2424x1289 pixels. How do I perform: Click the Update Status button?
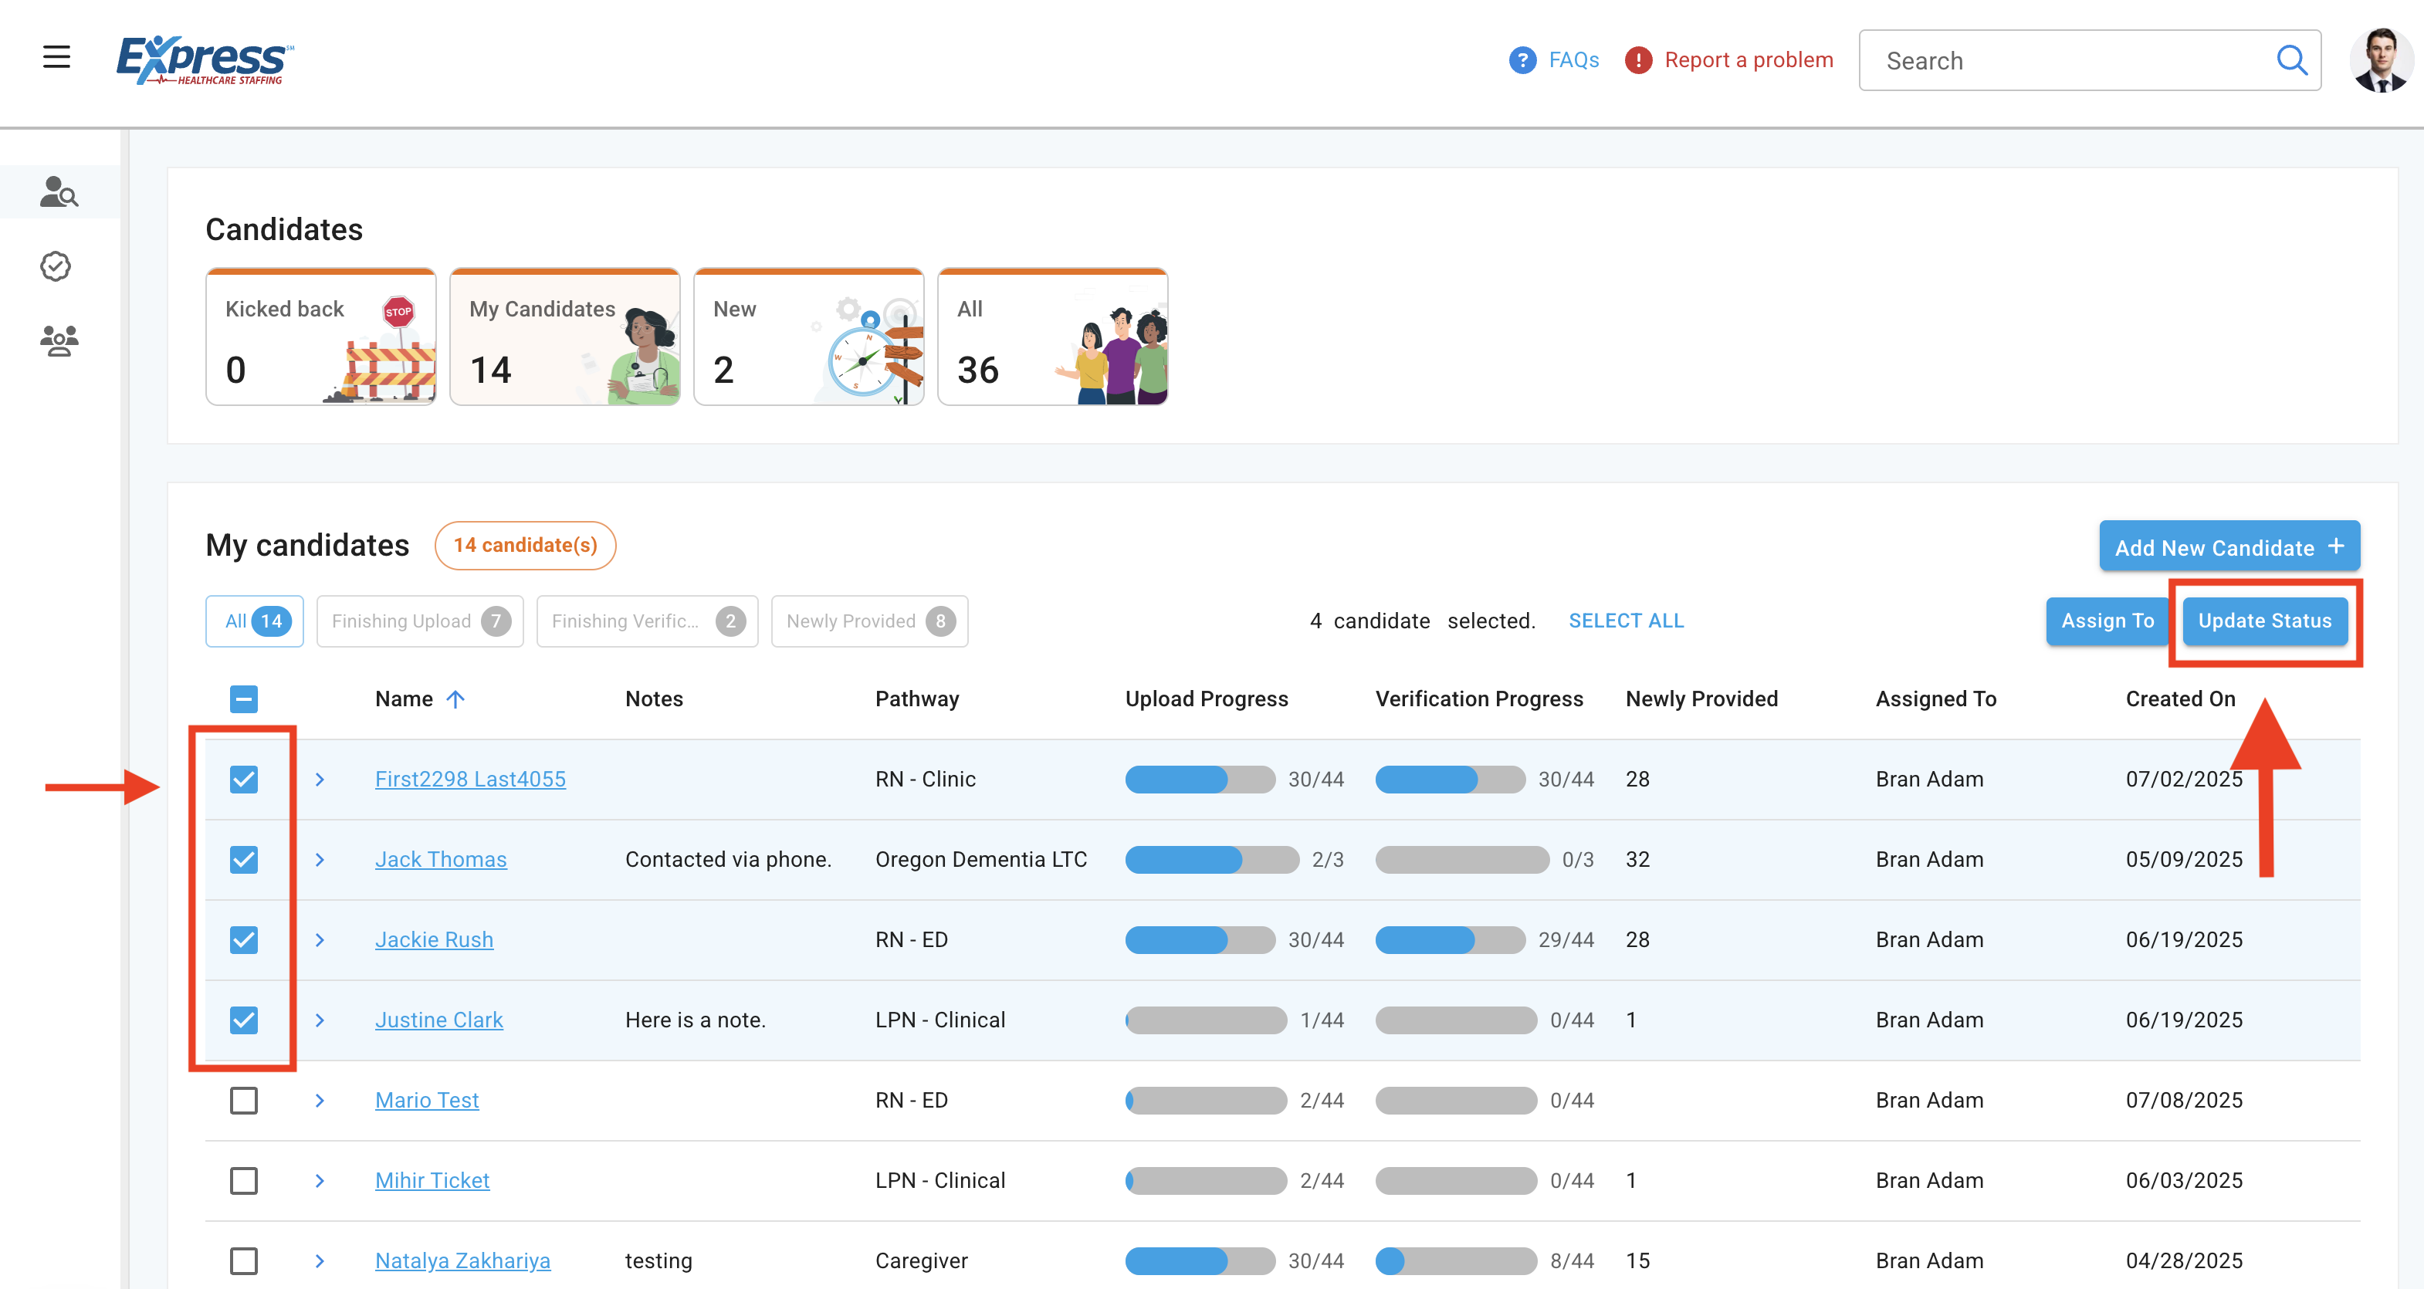click(2264, 621)
